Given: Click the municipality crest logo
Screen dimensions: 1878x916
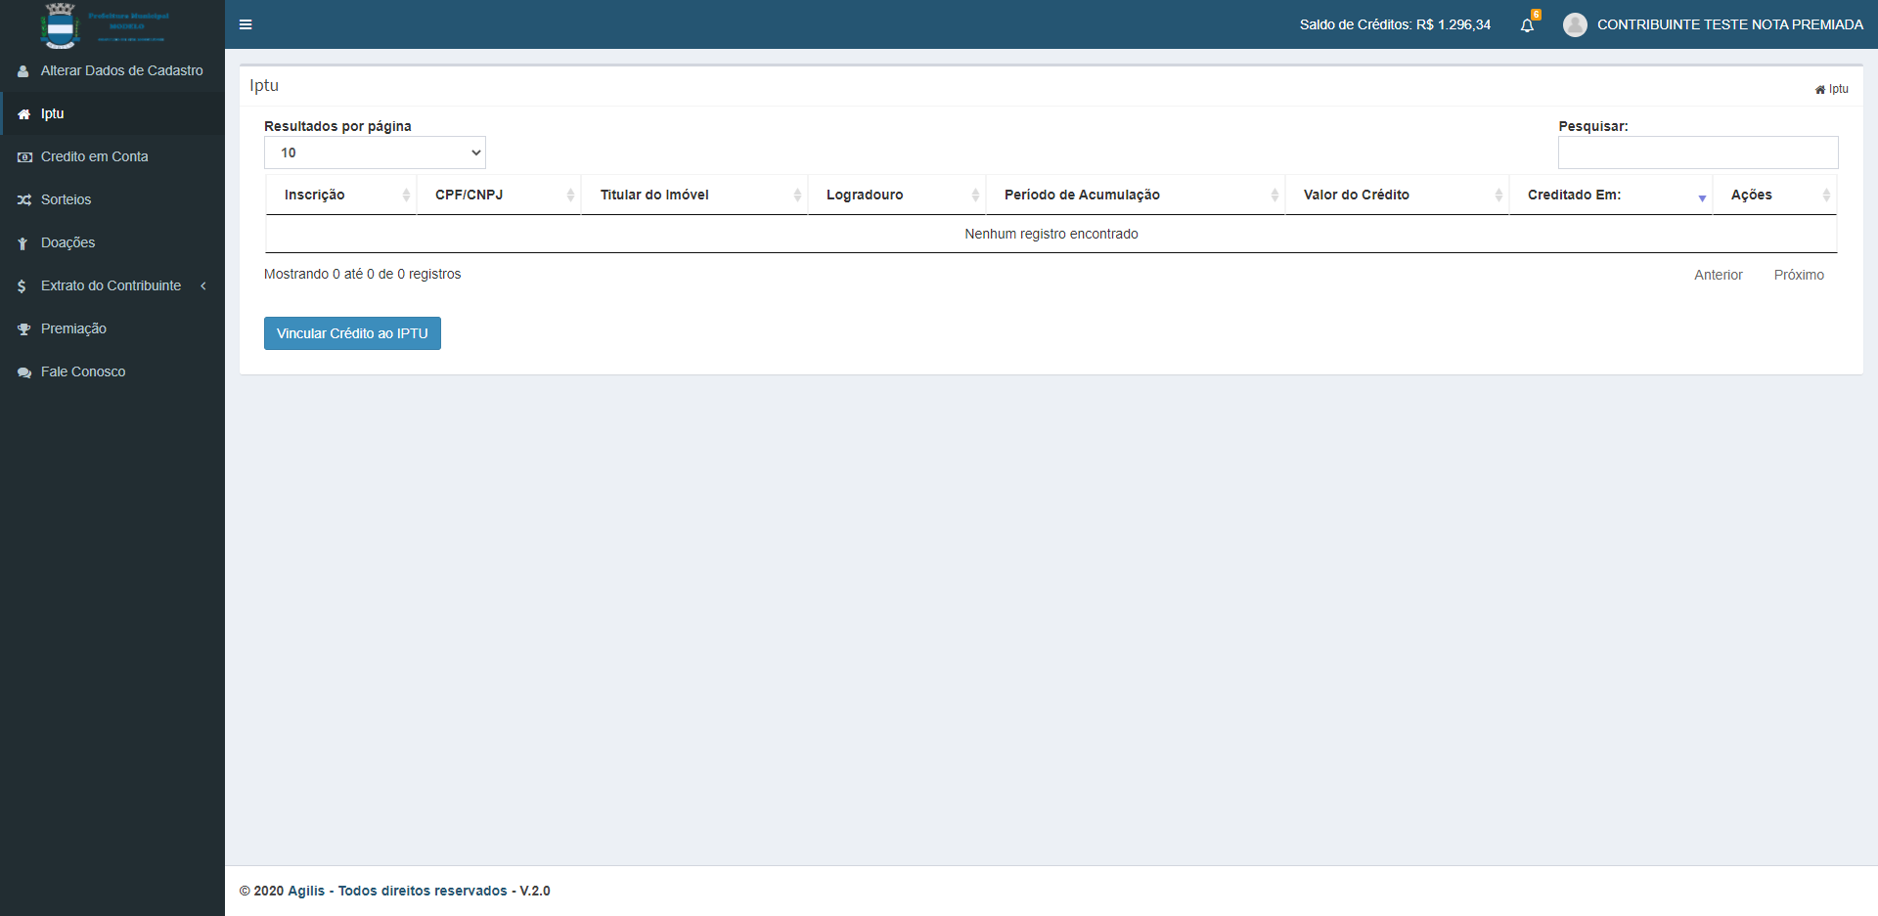Looking at the screenshot, I should pos(61,25).
